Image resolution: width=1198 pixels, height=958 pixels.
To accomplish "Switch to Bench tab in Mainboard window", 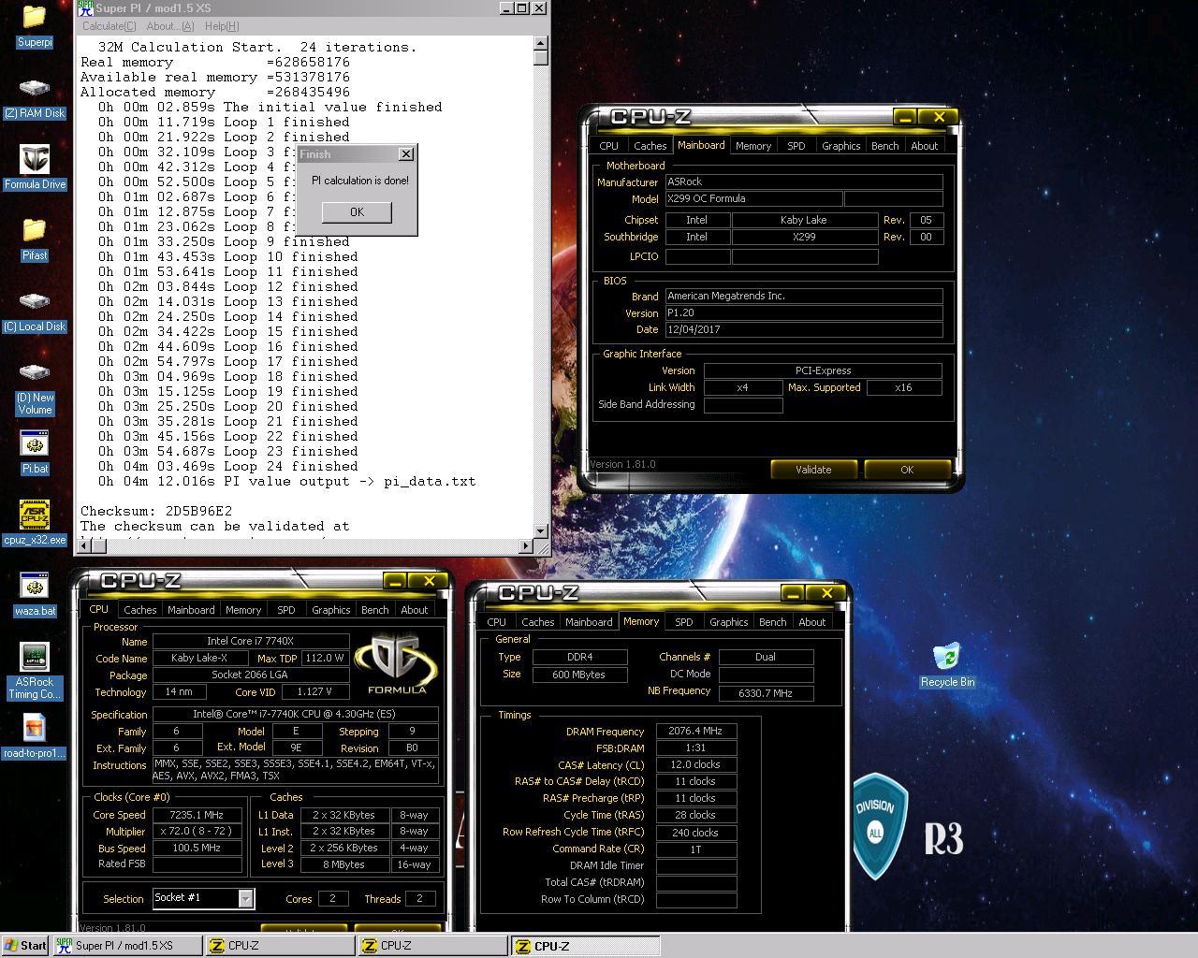I will pyautogui.click(x=884, y=146).
